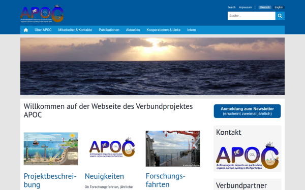Viewport: 305px width, 190px height.
Task: Switch language to English
Action: (x=279, y=8)
